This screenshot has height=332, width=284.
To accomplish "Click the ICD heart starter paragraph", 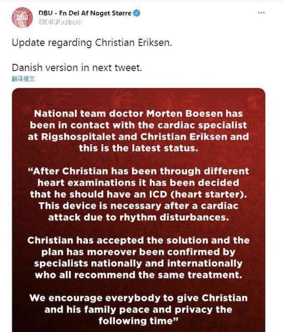I will click(138, 194).
